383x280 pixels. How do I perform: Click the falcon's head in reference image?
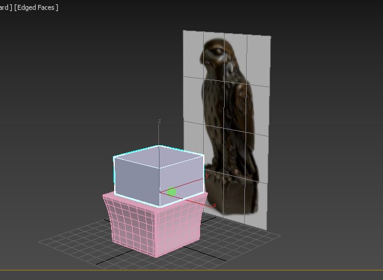pos(218,56)
